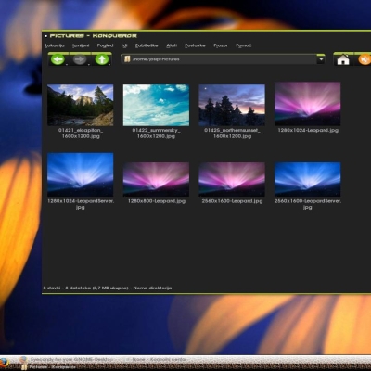
Task: Select the 2560x1600-LeopardServer thumbnail
Action: [308, 179]
